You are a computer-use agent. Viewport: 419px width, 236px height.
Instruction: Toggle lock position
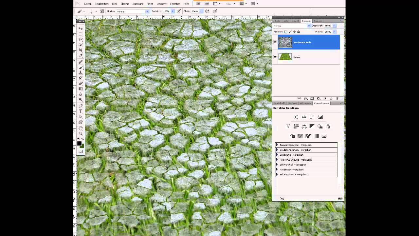tap(294, 32)
